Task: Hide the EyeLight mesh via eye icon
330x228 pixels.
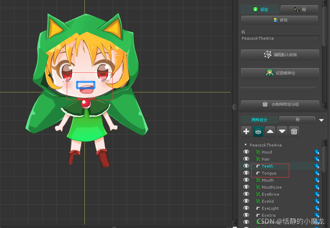Action: point(246,208)
